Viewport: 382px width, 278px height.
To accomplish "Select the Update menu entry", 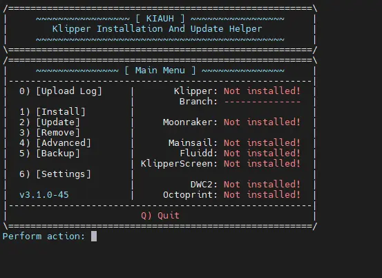I will click(50, 122).
